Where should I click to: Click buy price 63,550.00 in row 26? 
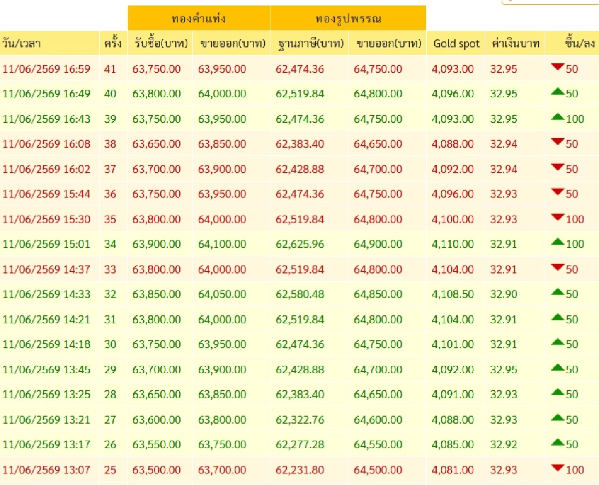pos(157,445)
